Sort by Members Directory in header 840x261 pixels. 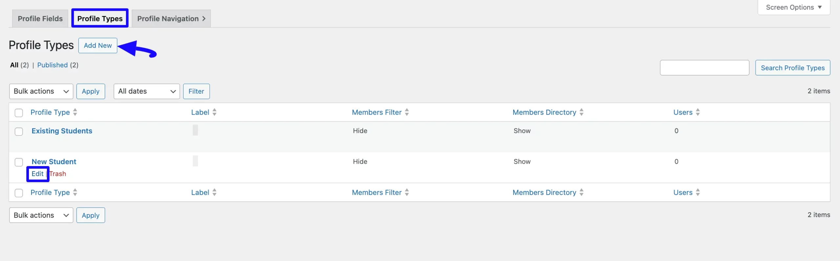click(544, 112)
